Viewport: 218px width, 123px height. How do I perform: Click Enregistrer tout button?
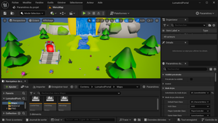(x=58, y=87)
